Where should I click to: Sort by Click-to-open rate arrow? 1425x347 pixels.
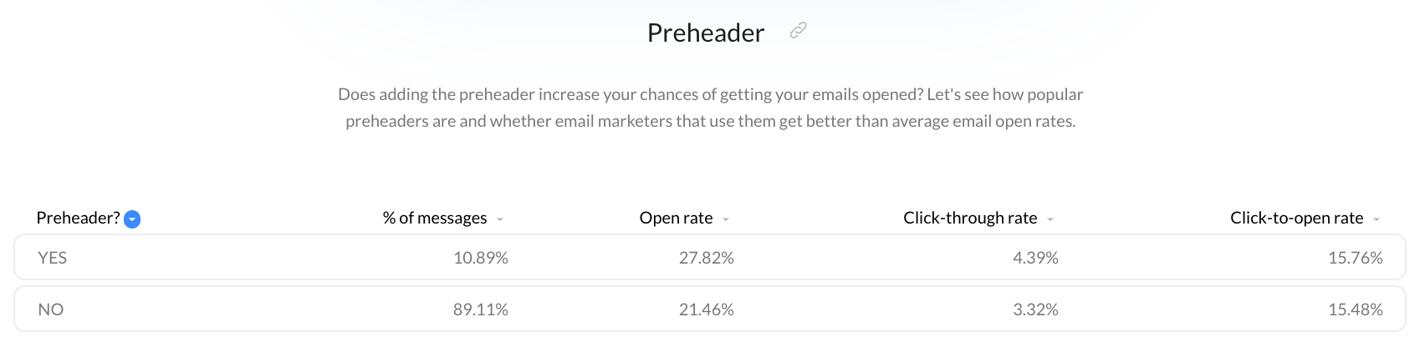pos(1376,219)
